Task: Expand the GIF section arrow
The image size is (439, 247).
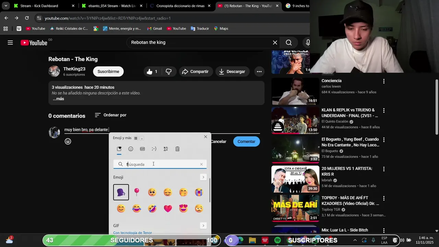Action: pos(203,226)
